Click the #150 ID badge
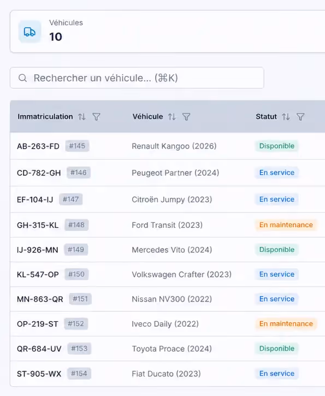This screenshot has width=325, height=396. pyautogui.click(x=76, y=275)
